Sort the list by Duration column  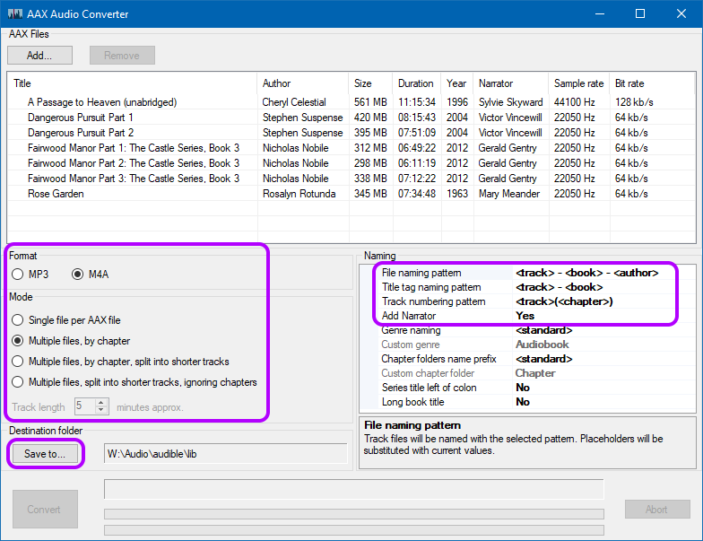click(x=415, y=83)
